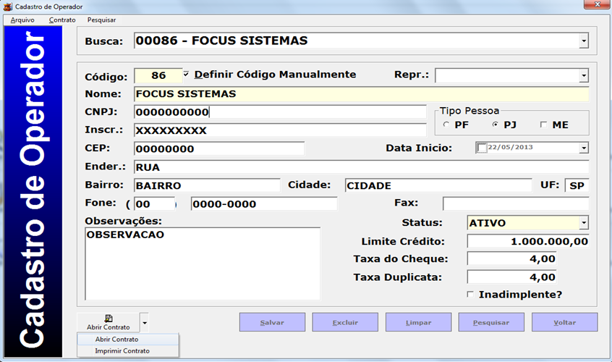Click the Excluir button
This screenshot has width=612, height=362.
click(345, 322)
